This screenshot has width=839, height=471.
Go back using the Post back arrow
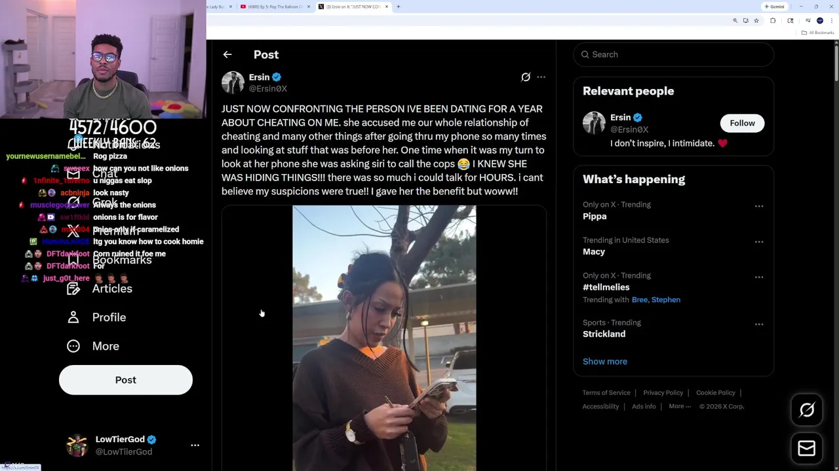click(x=227, y=55)
